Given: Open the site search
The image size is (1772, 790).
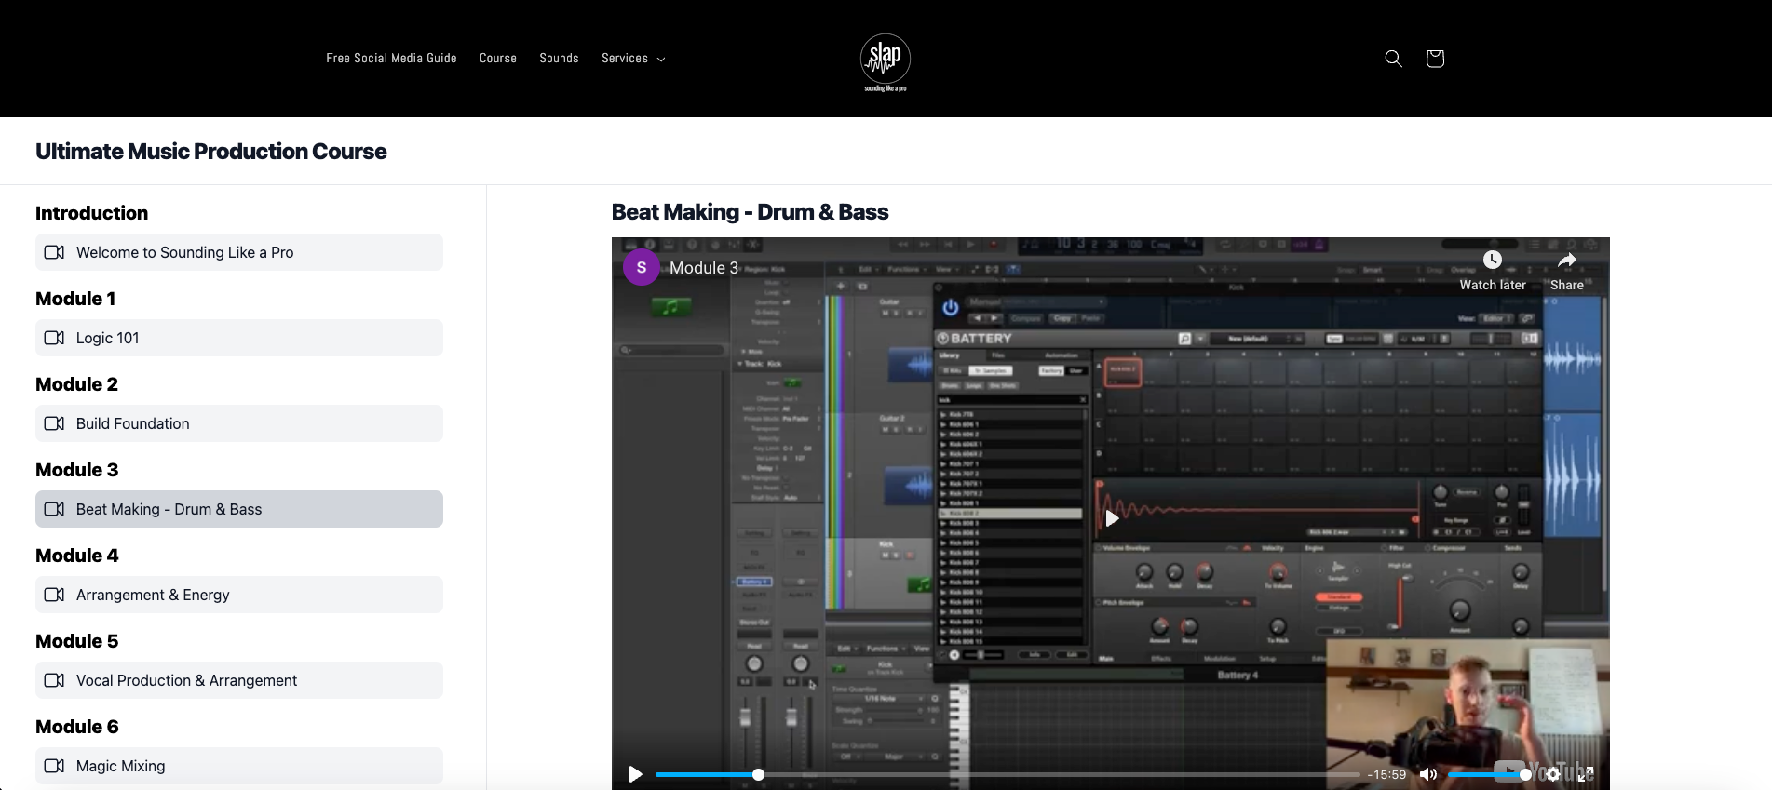Looking at the screenshot, I should [1393, 59].
